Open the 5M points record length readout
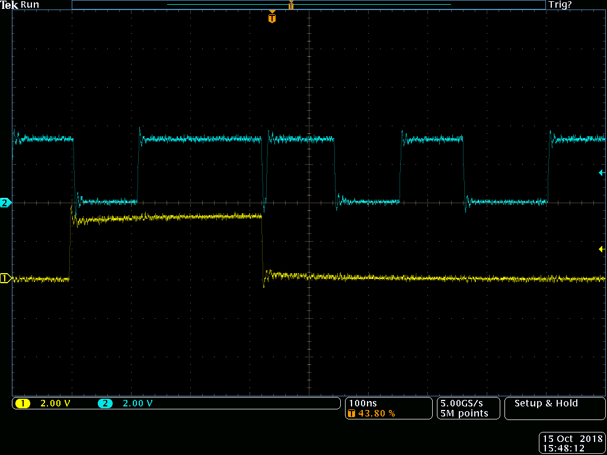The width and height of the screenshot is (607, 455). pyautogui.click(x=464, y=414)
